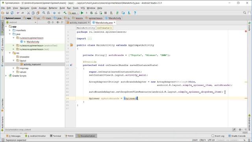252x142 pixels.
Task: Open the Event Log
Action: tap(218, 136)
